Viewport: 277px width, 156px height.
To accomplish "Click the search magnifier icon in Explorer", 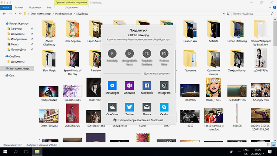I will (272, 14).
